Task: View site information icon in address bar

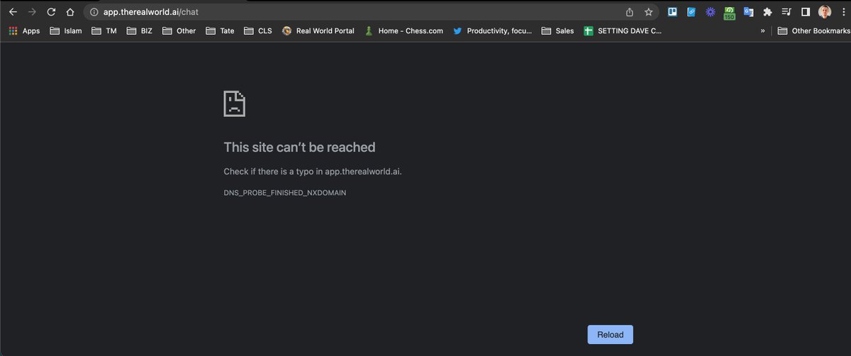Action: pyautogui.click(x=94, y=12)
